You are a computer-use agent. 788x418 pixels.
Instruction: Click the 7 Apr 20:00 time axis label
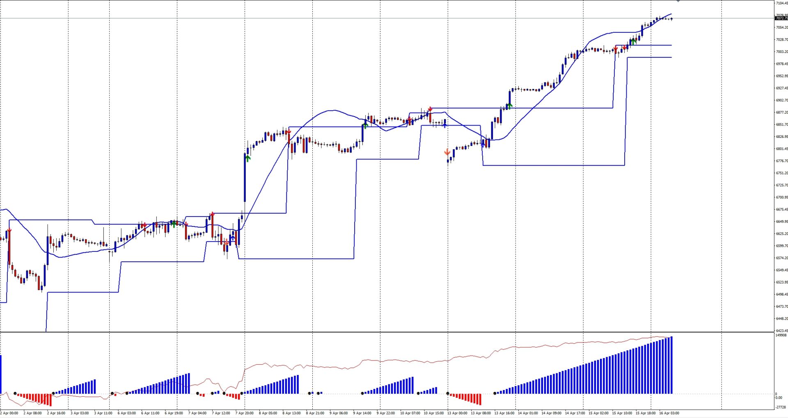click(x=245, y=413)
